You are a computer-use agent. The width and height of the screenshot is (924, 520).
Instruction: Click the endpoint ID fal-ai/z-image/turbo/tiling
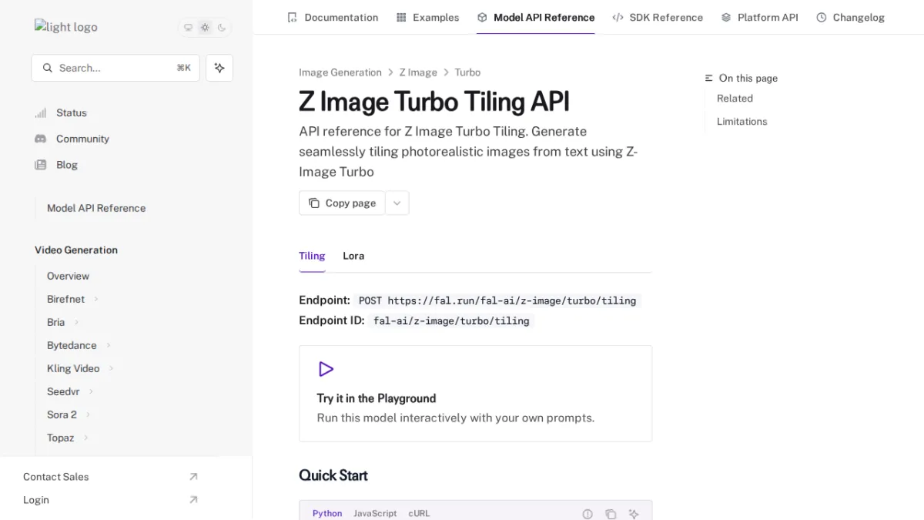[451, 321]
